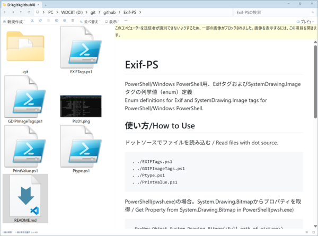
Task: Click the search magnifier icon
Action: [313, 12]
